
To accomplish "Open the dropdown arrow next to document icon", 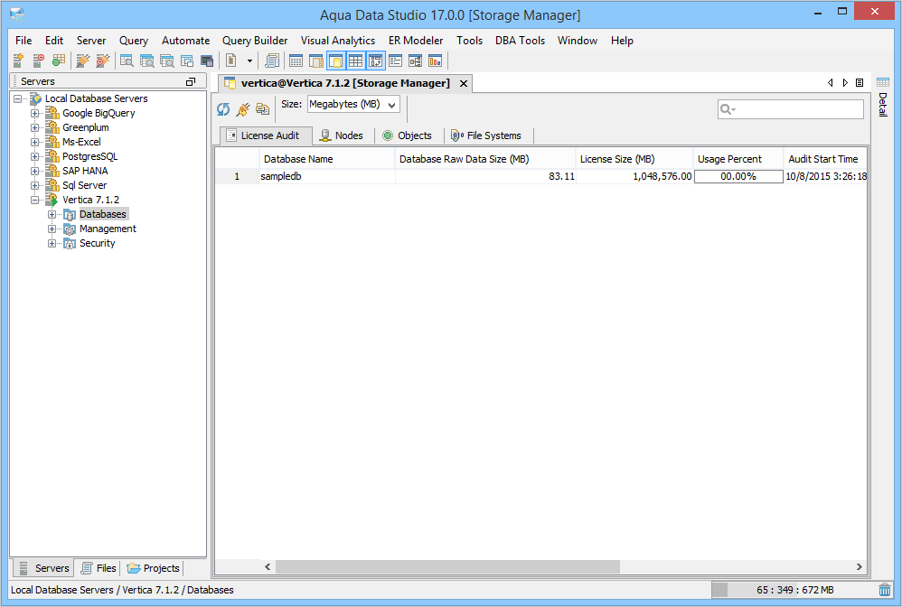I will pyautogui.click(x=249, y=61).
